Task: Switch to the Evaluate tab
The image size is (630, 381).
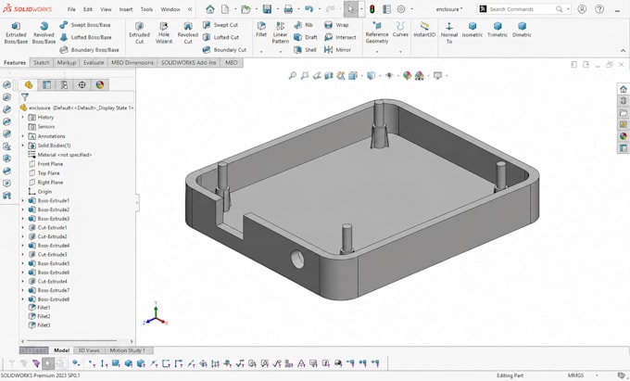Action: tap(94, 63)
